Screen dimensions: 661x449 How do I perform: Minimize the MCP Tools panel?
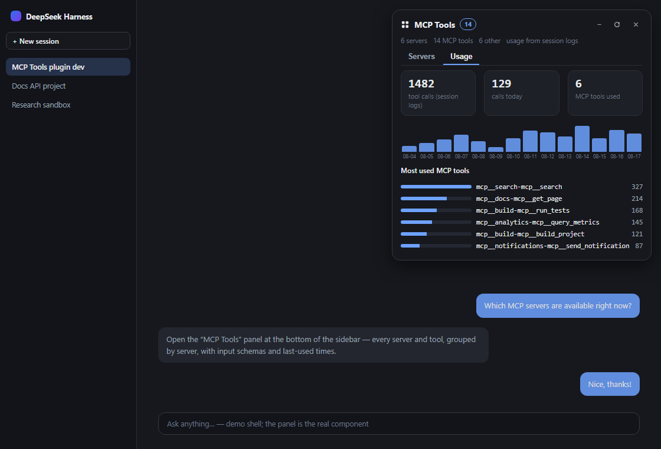tap(599, 24)
